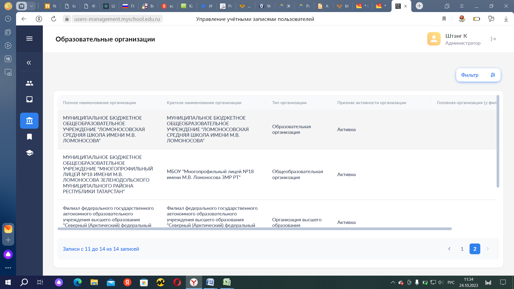Click the logout icon next to Администратор
The height and width of the screenshot is (289, 514).
[x=493, y=39]
